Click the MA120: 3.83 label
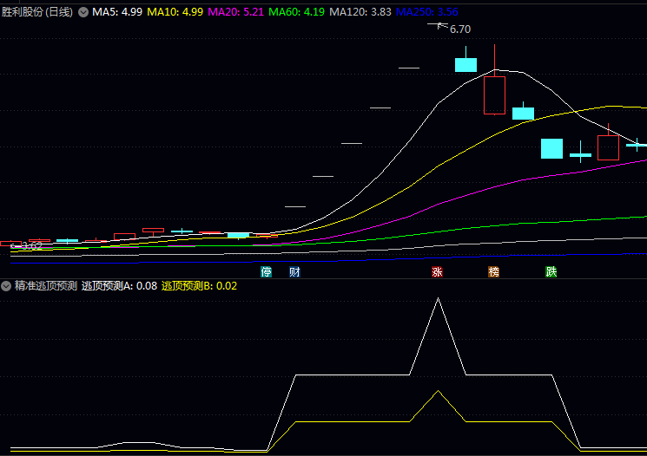The image size is (647, 456). pos(360,12)
